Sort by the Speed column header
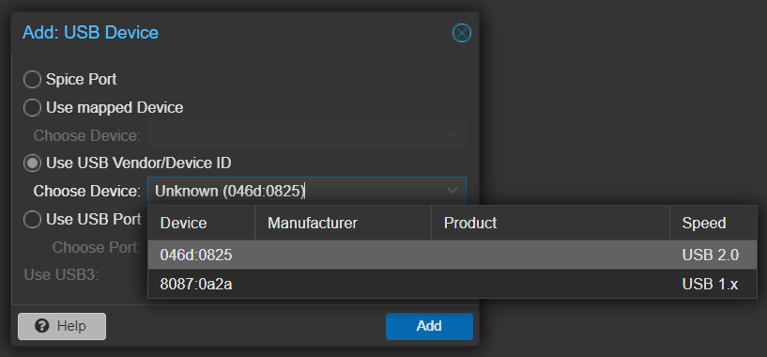 (713, 223)
